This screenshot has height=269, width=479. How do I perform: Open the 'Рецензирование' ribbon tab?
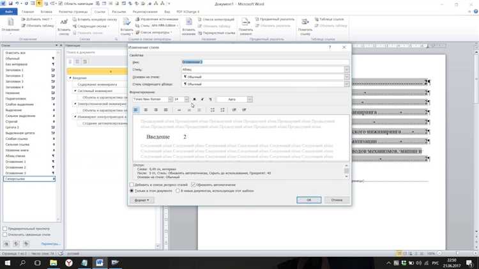[x=146, y=12]
